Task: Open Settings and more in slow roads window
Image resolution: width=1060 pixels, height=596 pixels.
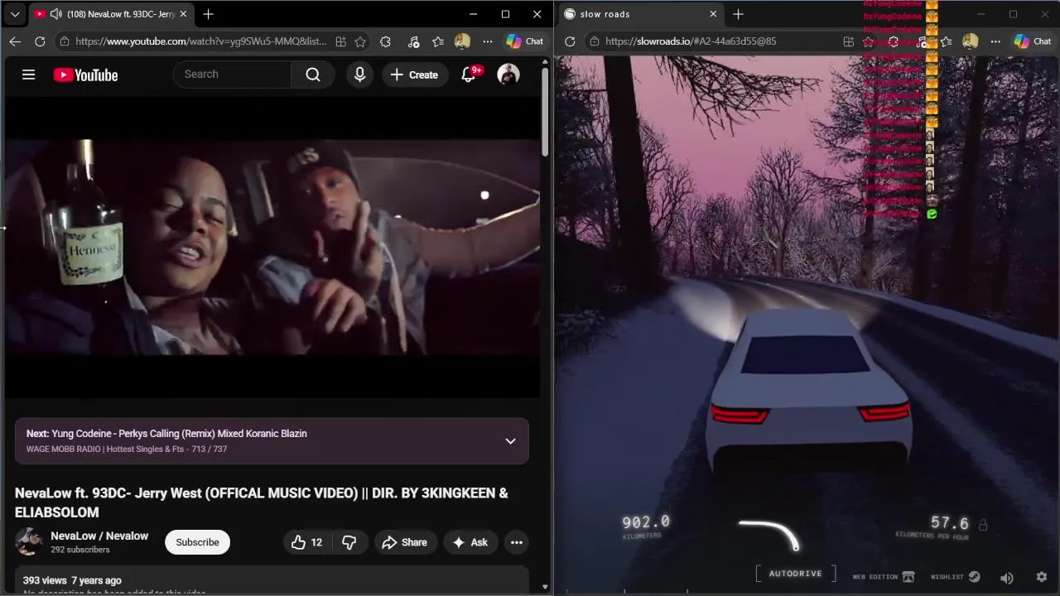Action: coord(995,41)
